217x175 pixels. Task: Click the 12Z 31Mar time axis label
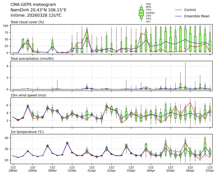[72, 169]
